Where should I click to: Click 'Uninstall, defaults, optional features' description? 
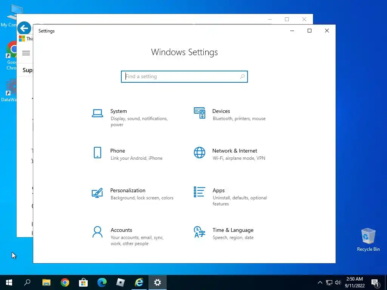[240, 201]
